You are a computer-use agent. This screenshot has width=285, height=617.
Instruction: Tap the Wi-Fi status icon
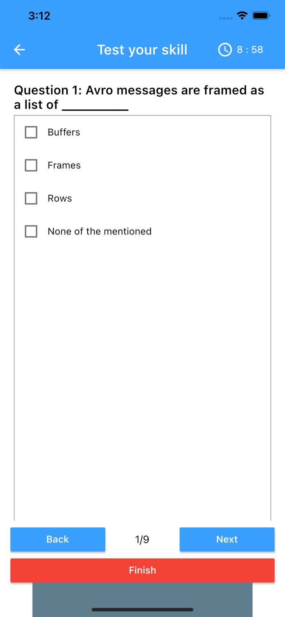(242, 16)
